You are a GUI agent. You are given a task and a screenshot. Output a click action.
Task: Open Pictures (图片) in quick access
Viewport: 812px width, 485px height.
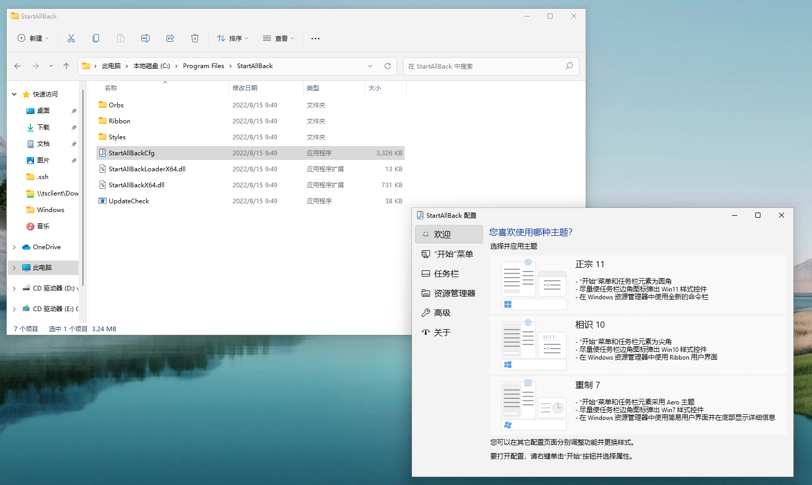pos(44,160)
